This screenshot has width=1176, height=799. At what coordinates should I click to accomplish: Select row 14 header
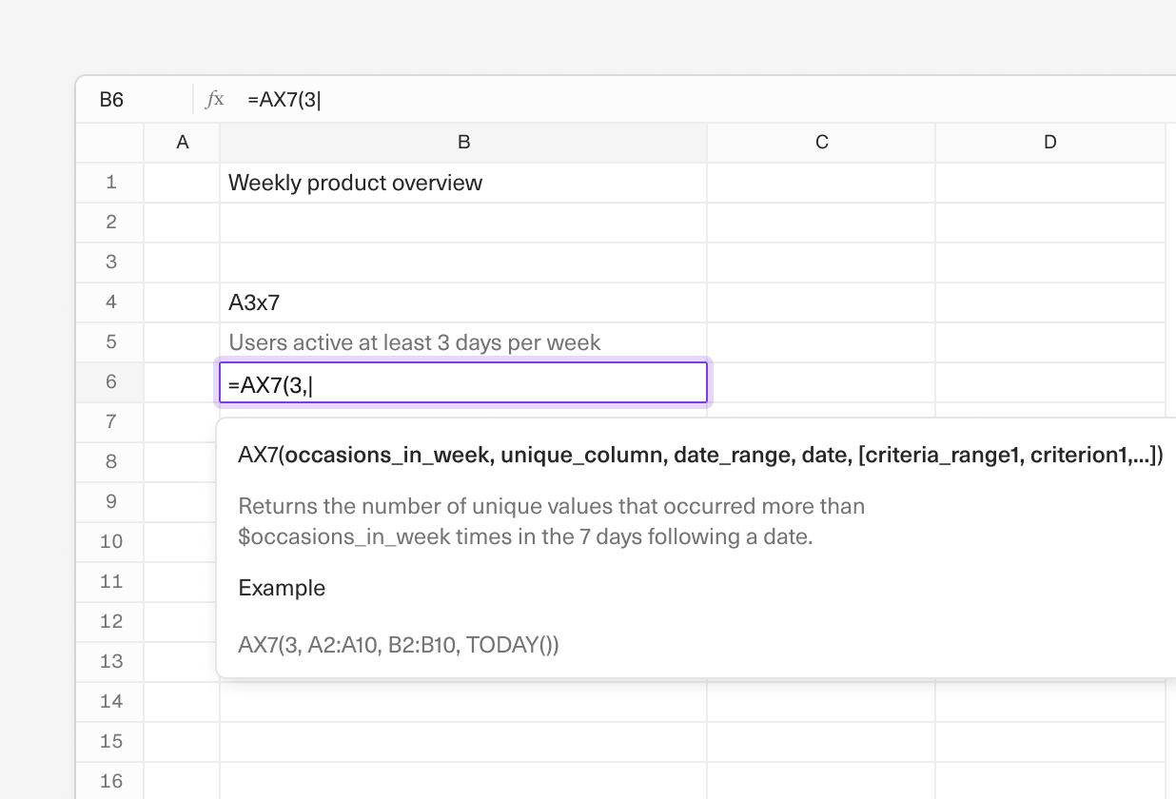click(x=111, y=701)
